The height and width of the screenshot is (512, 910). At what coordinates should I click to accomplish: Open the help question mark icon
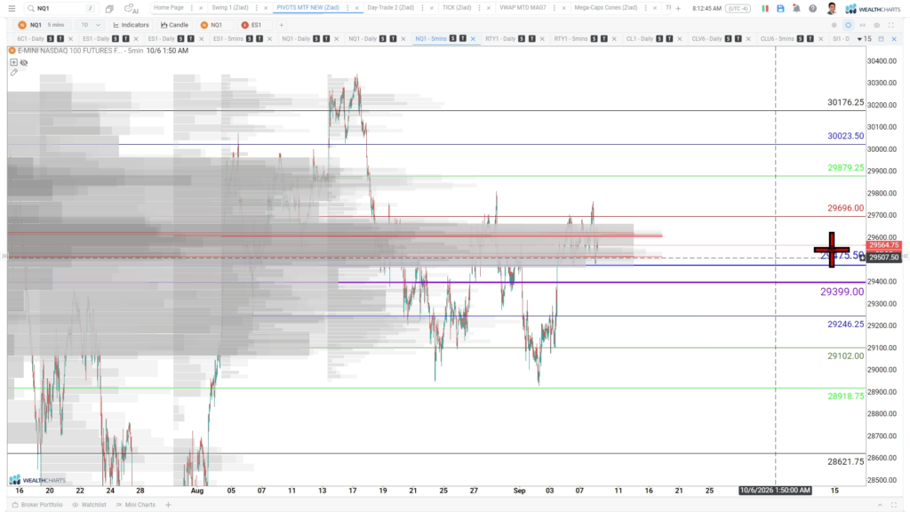[x=812, y=9]
